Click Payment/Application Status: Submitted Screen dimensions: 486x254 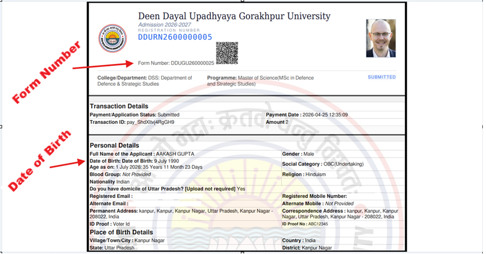coord(135,115)
